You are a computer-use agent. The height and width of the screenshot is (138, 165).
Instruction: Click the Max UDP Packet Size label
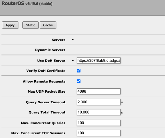pos(46,92)
